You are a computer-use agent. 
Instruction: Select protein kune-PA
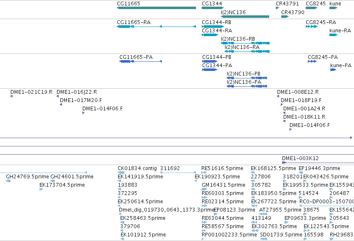(x=341, y=66)
